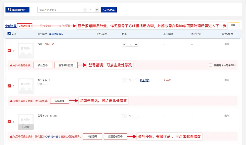Click 选择品牌 button for item 0241
The height and width of the screenshot is (145, 246).
(60, 101)
